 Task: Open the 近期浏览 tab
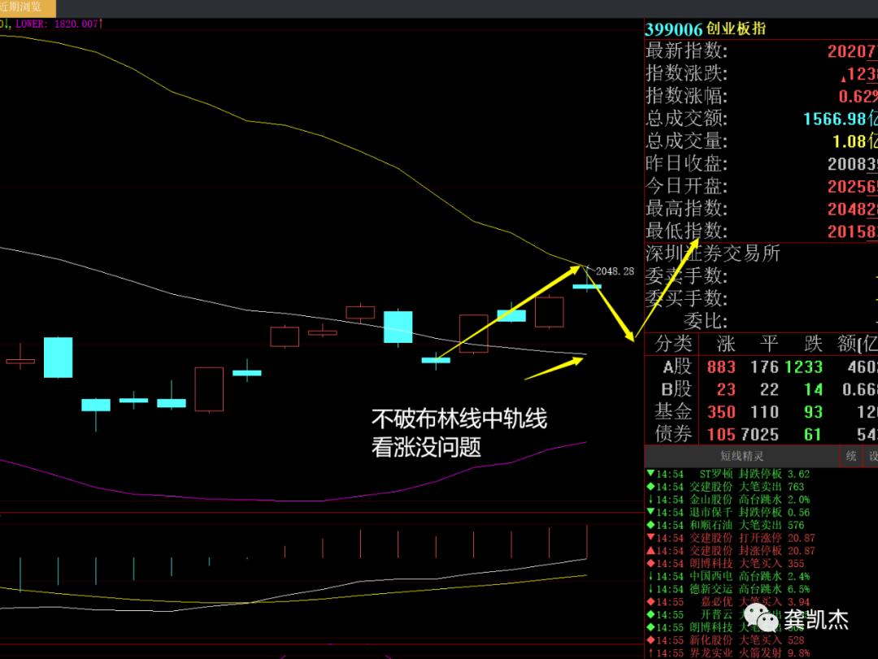[x=27, y=8]
